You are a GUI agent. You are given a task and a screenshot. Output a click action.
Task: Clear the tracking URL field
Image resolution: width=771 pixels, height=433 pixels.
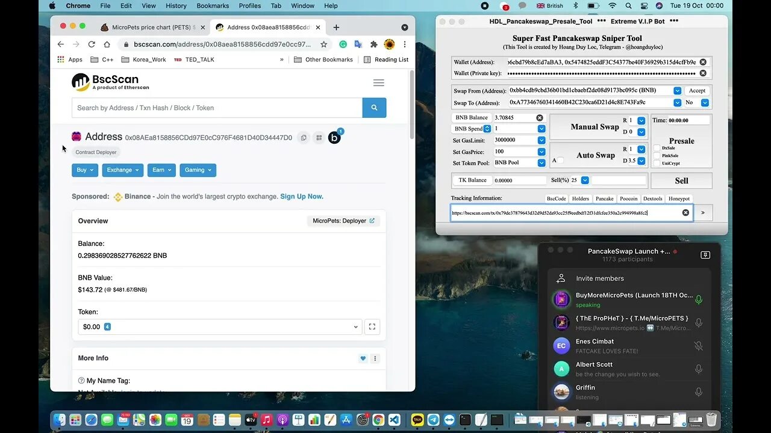click(685, 213)
